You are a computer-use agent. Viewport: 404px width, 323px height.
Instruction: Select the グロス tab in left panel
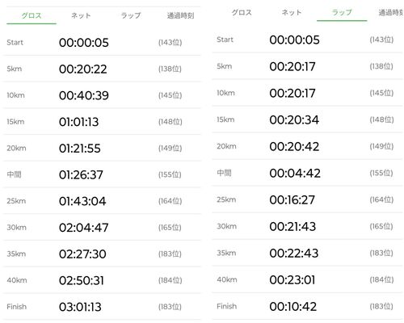32,15
